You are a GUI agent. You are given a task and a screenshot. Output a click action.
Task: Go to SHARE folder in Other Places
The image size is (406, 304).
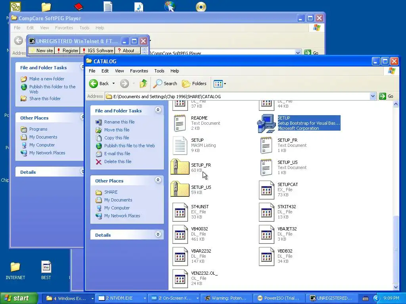pos(111,192)
